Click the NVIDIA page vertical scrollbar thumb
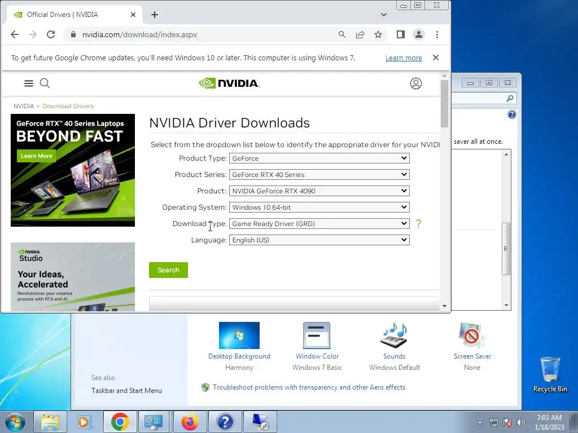Image resolution: width=578 pixels, height=433 pixels. click(444, 103)
